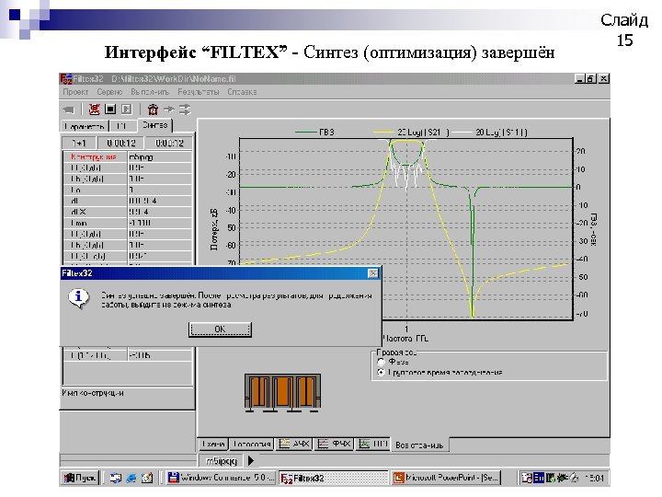Open the Справка menu
The image size is (662, 497).
242,92
